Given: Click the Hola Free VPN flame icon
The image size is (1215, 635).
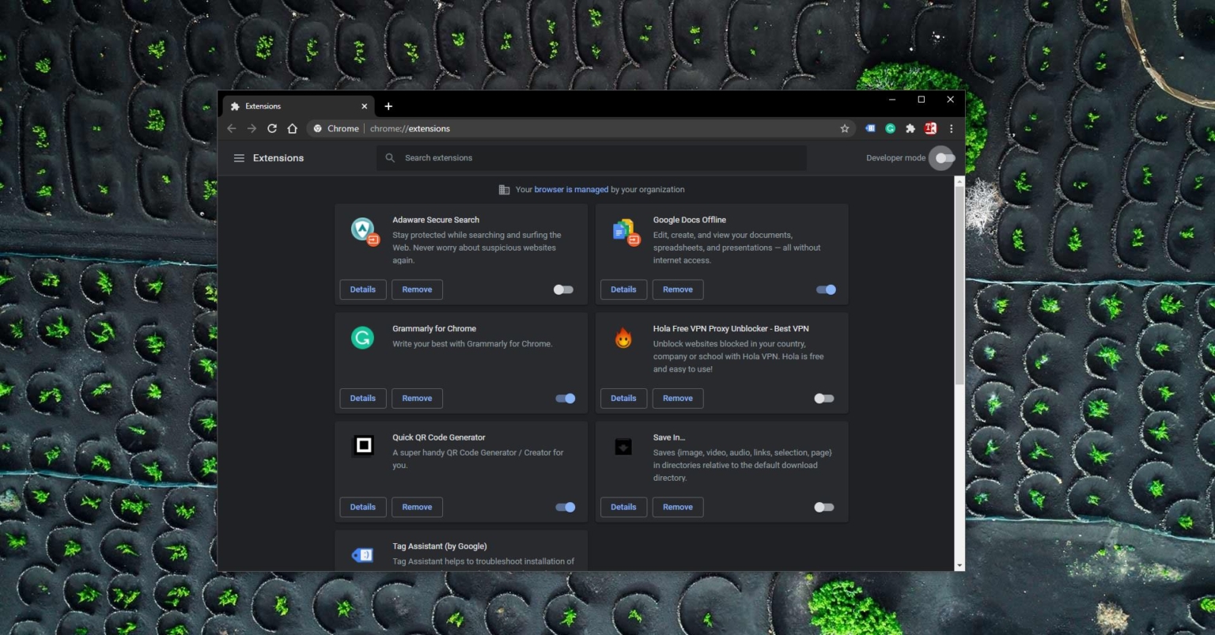Looking at the screenshot, I should [x=623, y=338].
